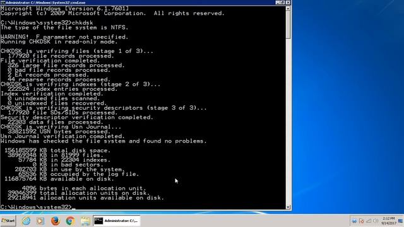Click 'Security descriptor verification completed.' line
The image size is (404, 227).
click(x=77, y=117)
